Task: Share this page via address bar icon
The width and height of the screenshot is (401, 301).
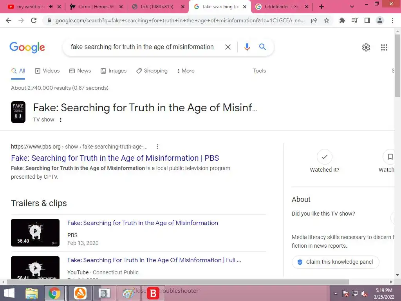Action: pos(314,20)
